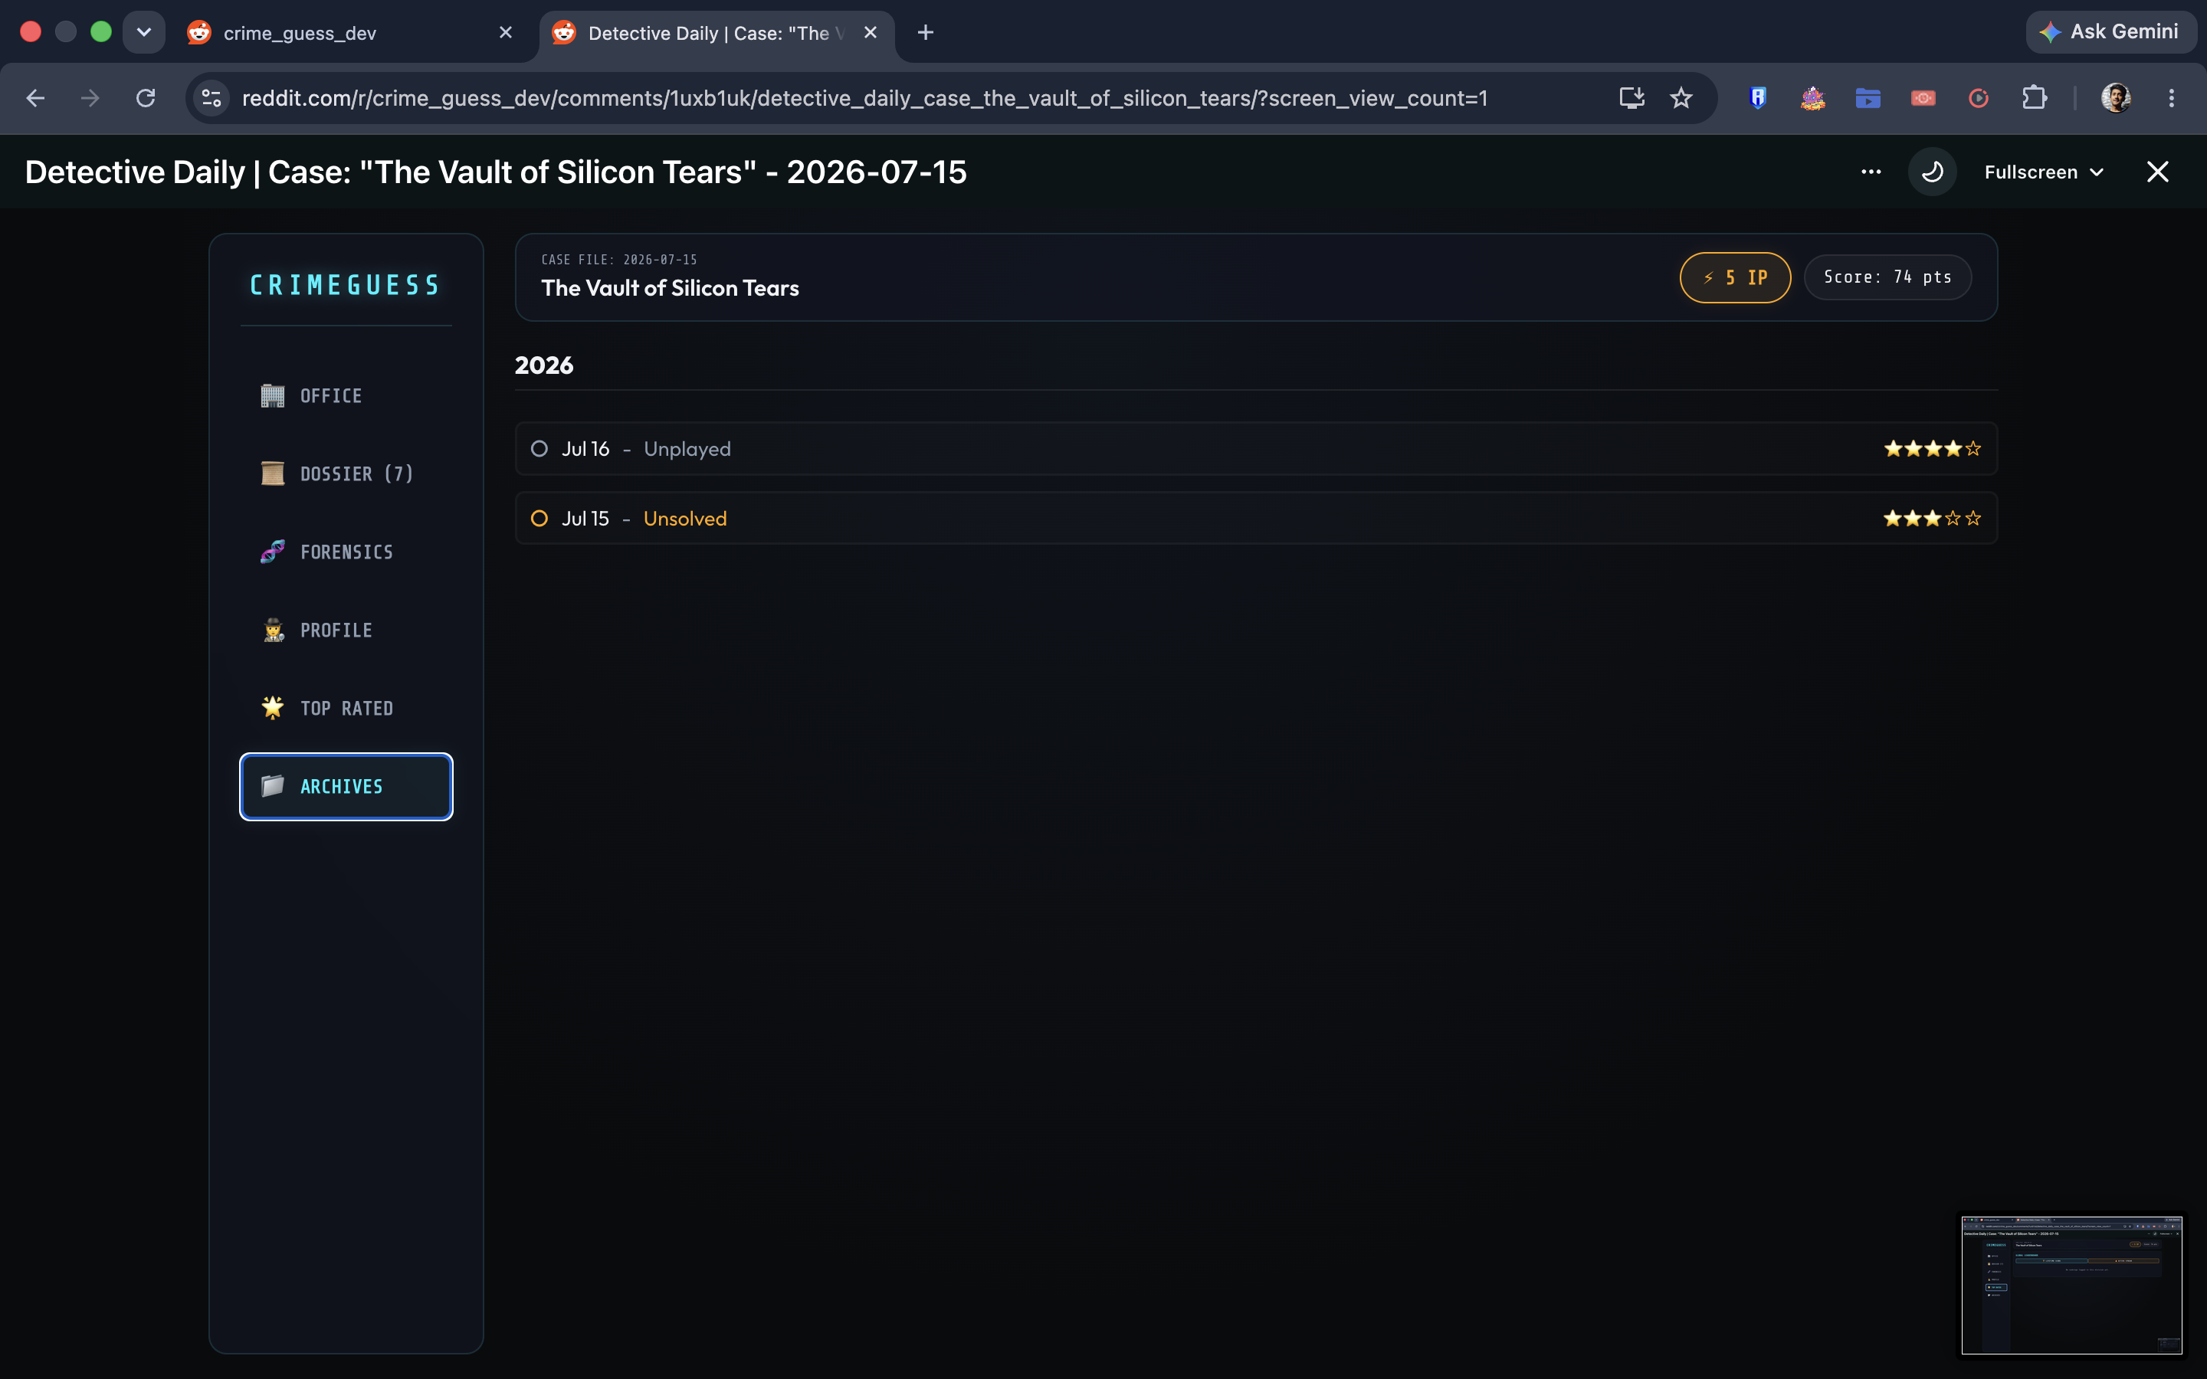Click The Vault of Silicon Tears title
Image resolution: width=2207 pixels, height=1379 pixels.
[670, 288]
